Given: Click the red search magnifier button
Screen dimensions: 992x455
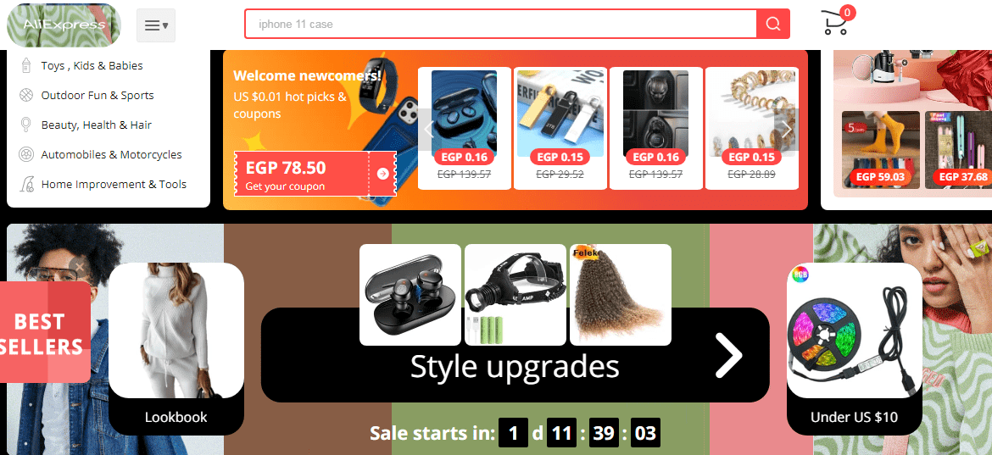Looking at the screenshot, I should coord(772,24).
